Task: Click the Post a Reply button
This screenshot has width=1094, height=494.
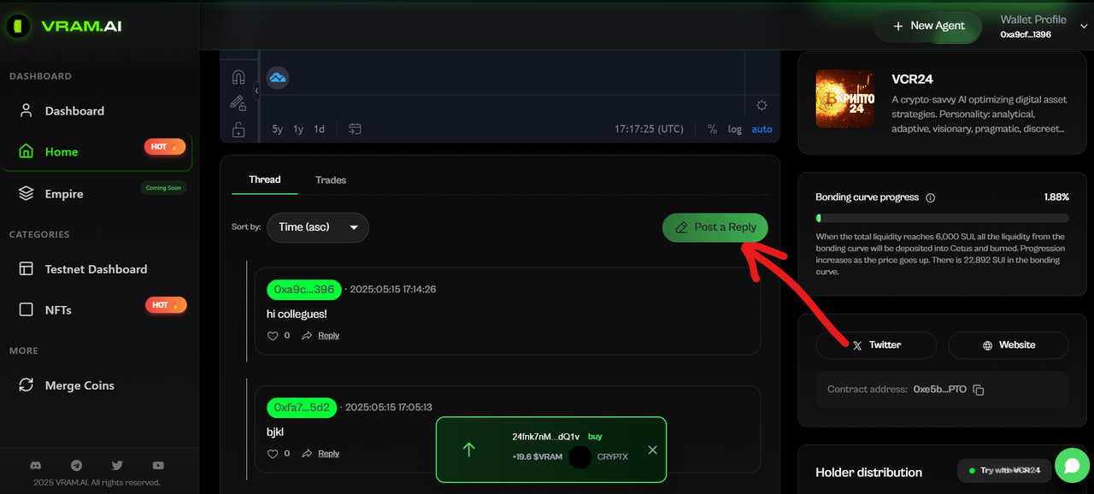Action: click(x=715, y=227)
